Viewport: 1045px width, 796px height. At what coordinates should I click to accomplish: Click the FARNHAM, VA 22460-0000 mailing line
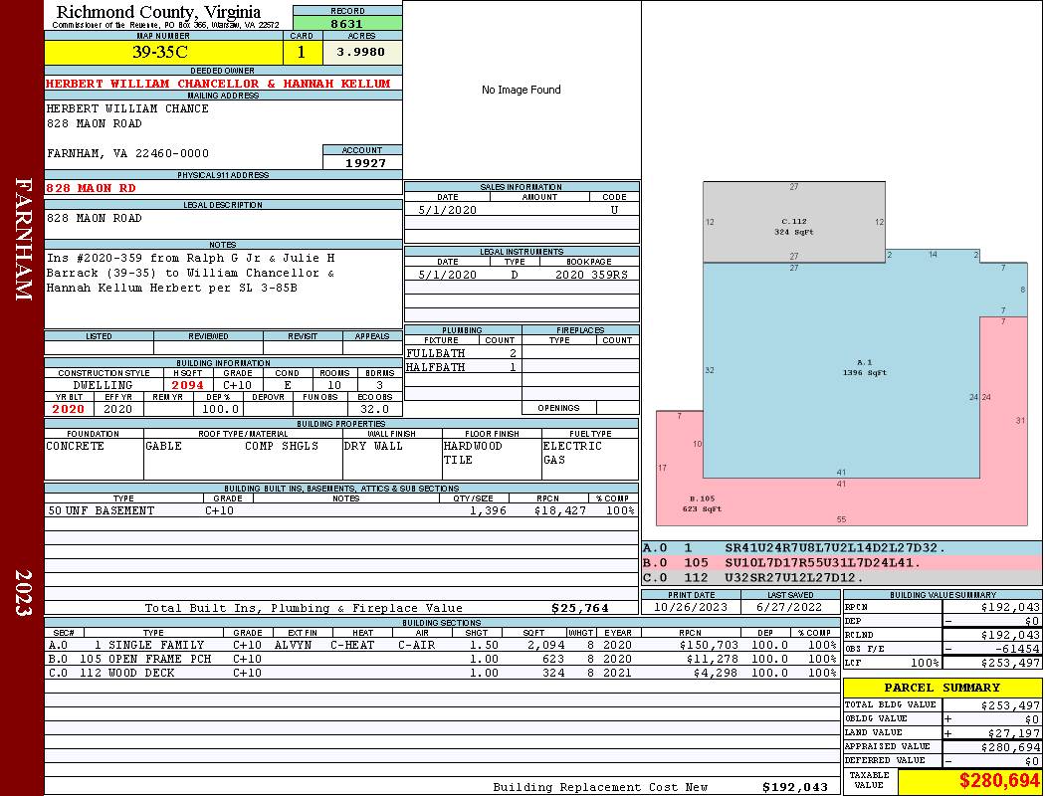pos(127,153)
